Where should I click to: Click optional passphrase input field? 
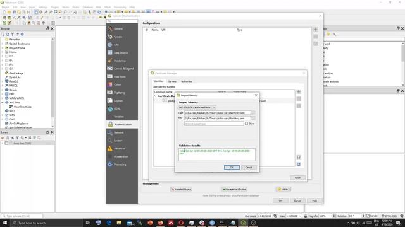click(x=214, y=124)
